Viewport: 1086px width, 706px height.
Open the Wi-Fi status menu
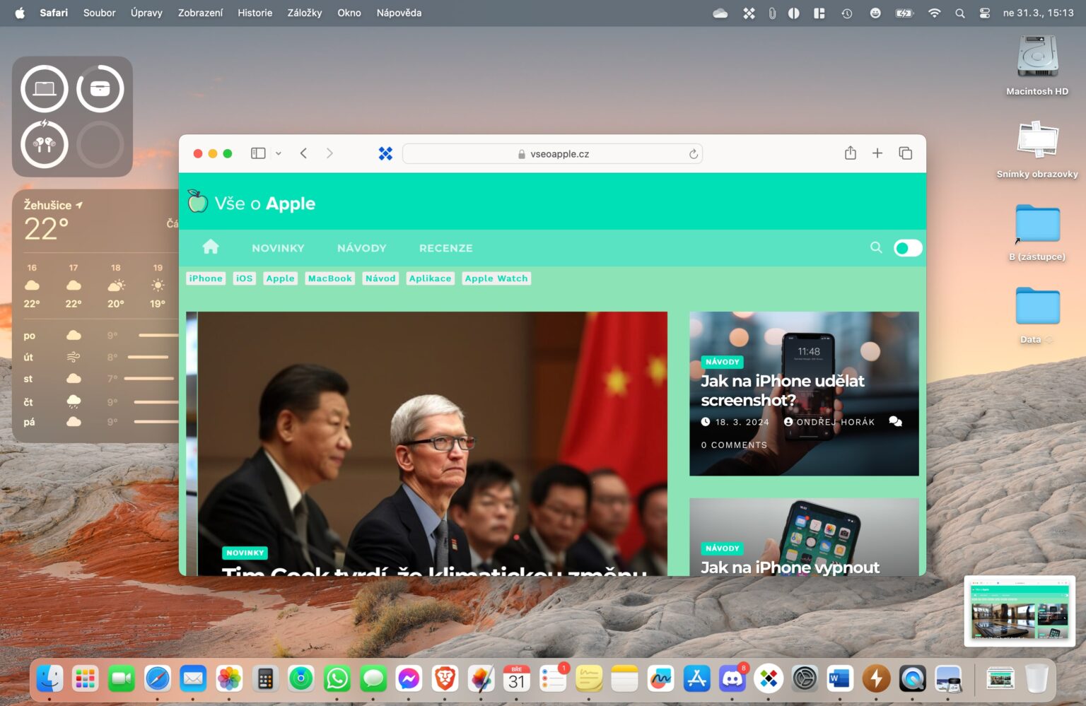coord(934,13)
